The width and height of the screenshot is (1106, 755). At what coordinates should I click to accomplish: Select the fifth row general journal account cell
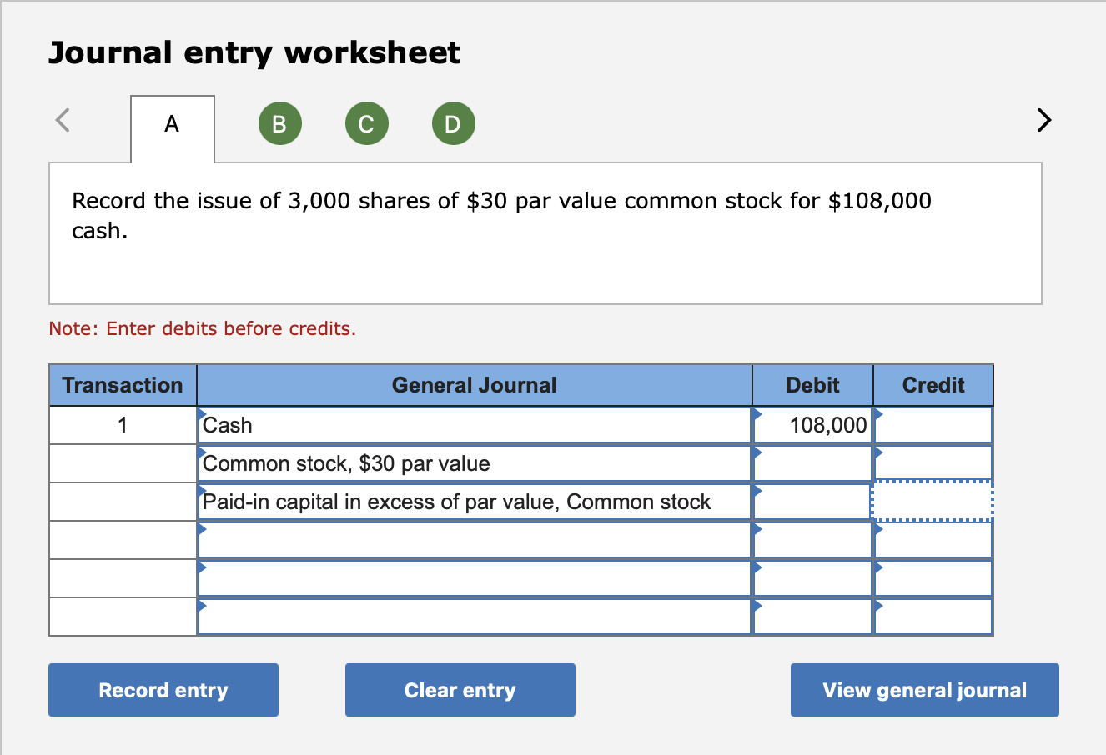click(475, 578)
